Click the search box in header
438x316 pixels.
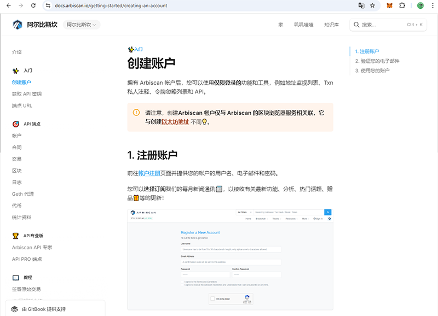point(388,25)
